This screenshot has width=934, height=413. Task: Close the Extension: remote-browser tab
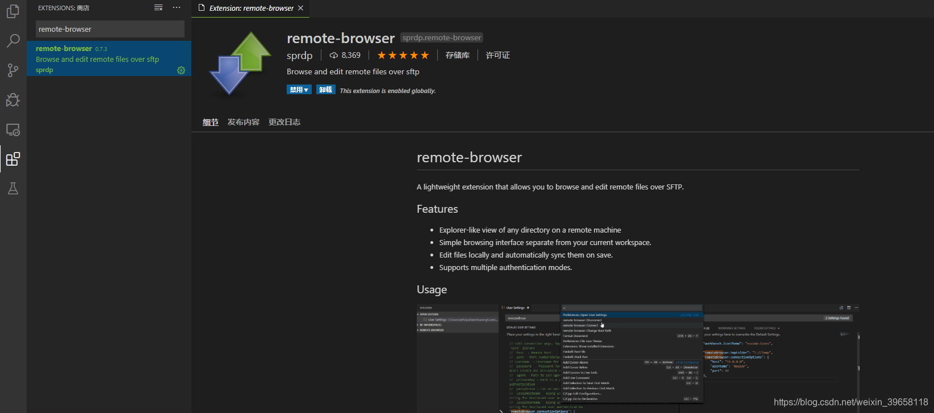pyautogui.click(x=300, y=8)
